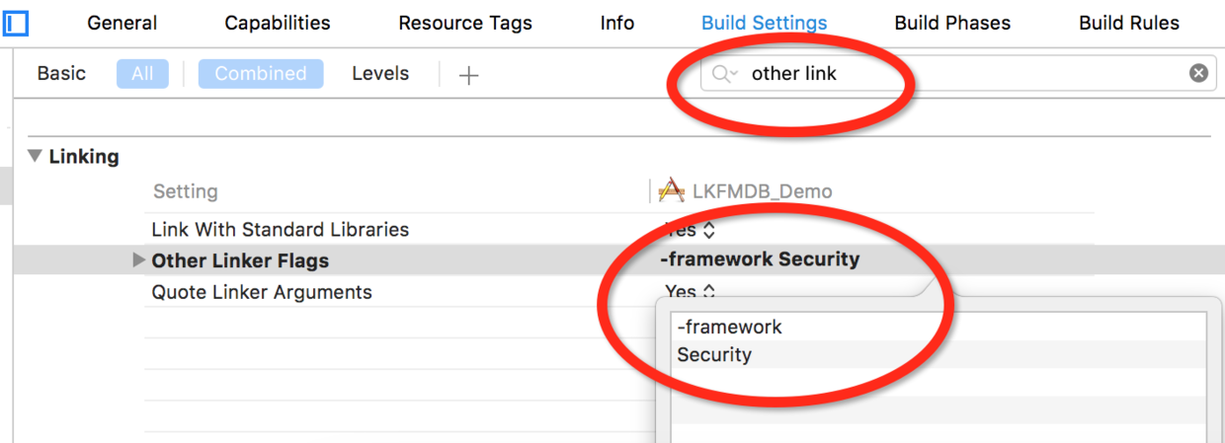The image size is (1225, 443).
Task: Clear the search field text
Action: point(1198,73)
